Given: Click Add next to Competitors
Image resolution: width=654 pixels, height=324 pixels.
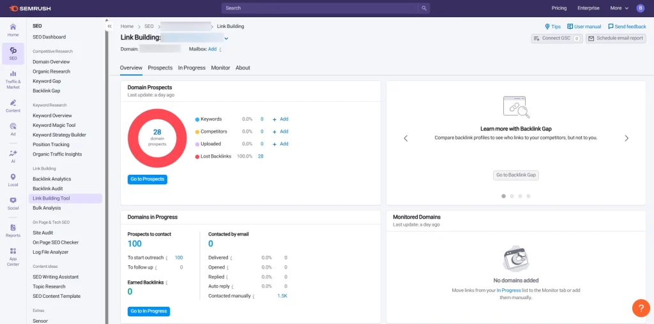Looking at the screenshot, I should [x=280, y=131].
